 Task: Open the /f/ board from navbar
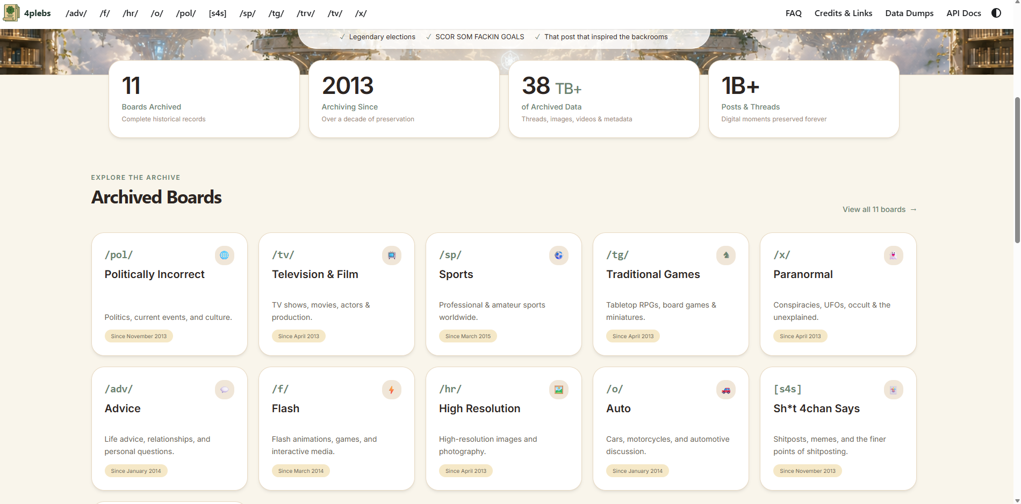point(105,13)
